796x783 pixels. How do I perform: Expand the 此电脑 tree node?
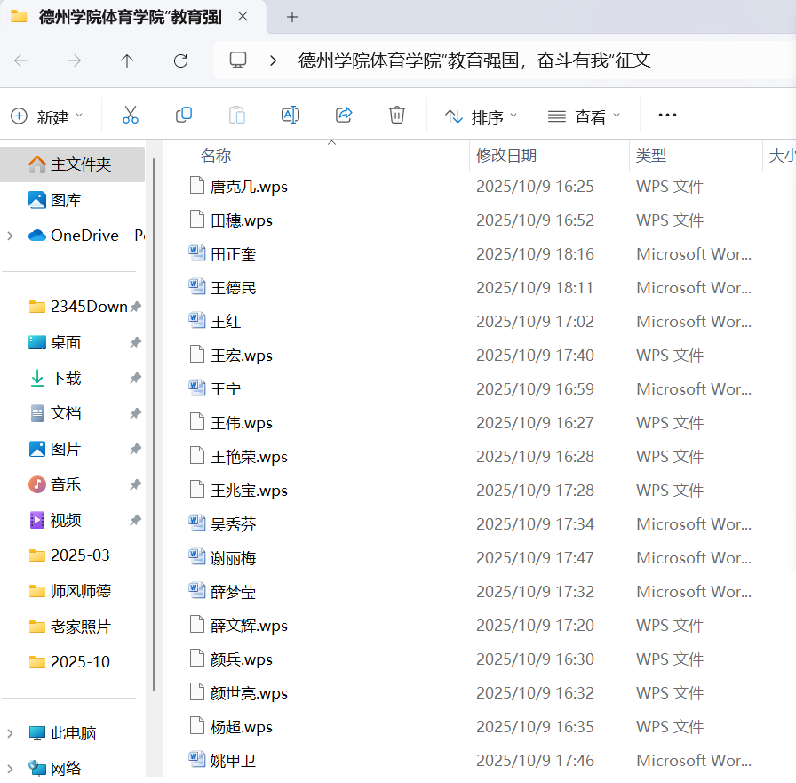point(10,733)
